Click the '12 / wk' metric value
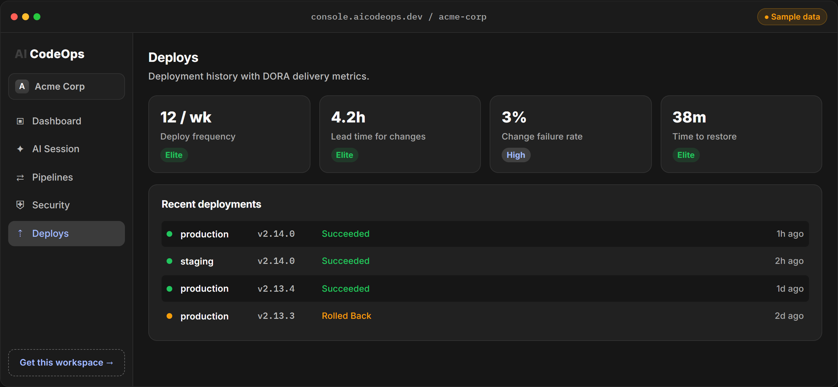Image resolution: width=838 pixels, height=387 pixels. click(x=186, y=117)
